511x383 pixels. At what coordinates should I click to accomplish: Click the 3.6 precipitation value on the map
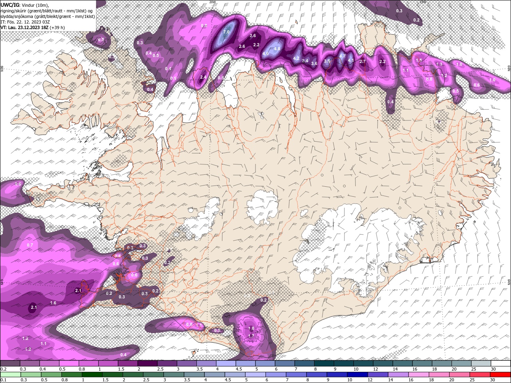(x=314, y=63)
